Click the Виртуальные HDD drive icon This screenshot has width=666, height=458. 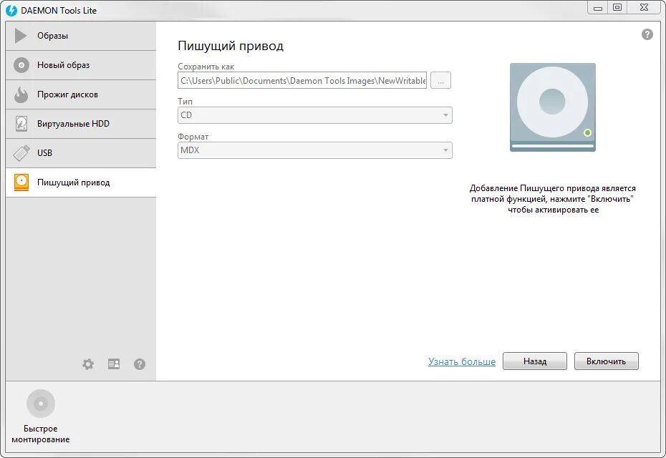(x=21, y=124)
